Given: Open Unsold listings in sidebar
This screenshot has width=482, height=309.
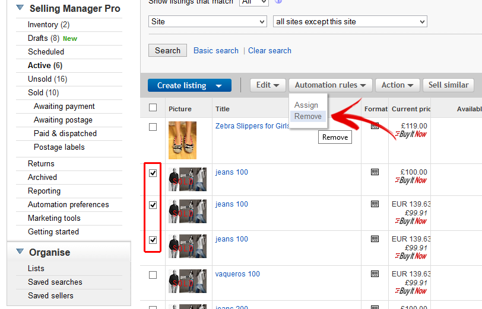Looking at the screenshot, I should click(x=47, y=79).
